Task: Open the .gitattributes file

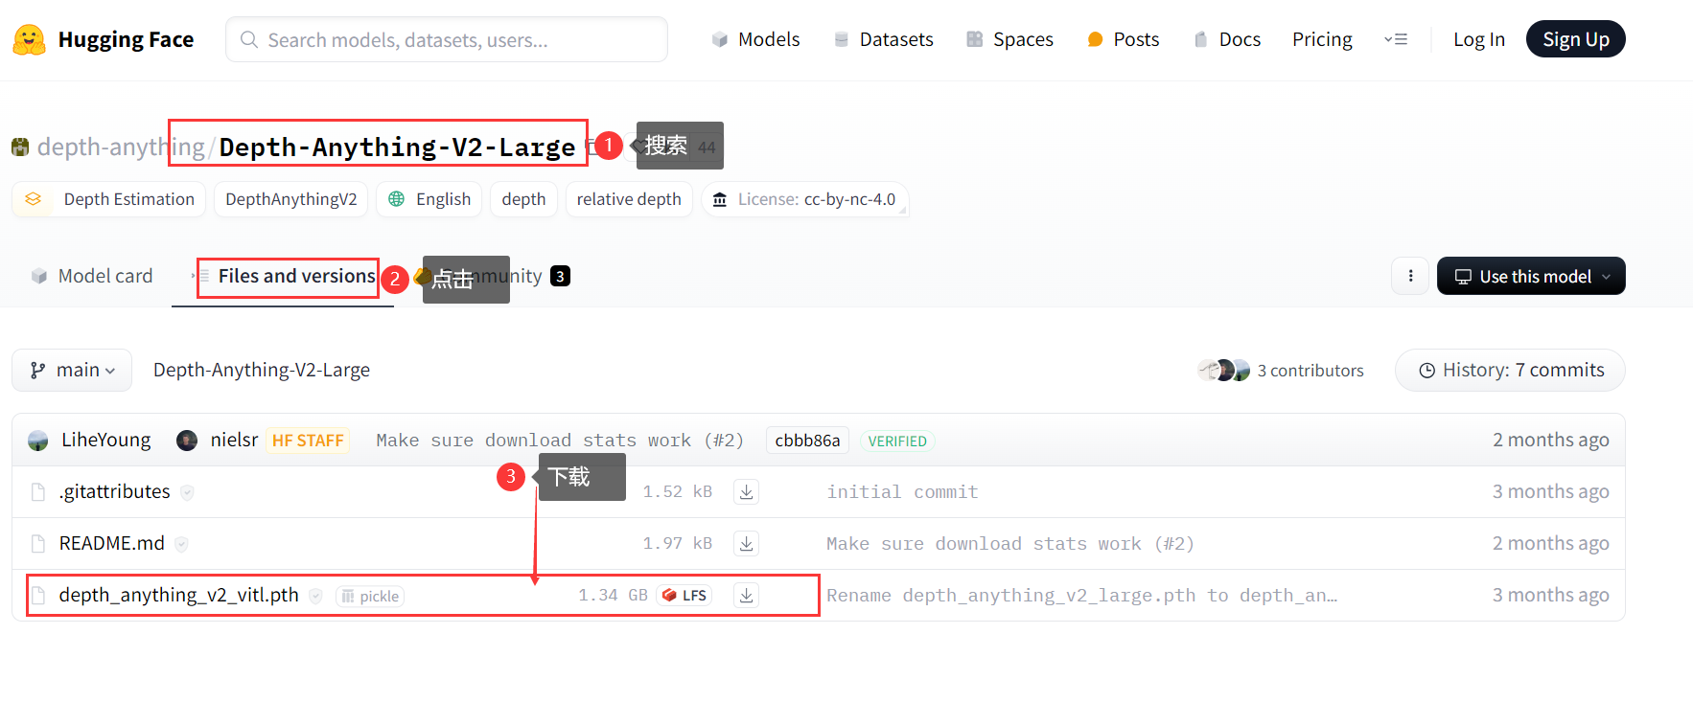Action: pos(115,491)
